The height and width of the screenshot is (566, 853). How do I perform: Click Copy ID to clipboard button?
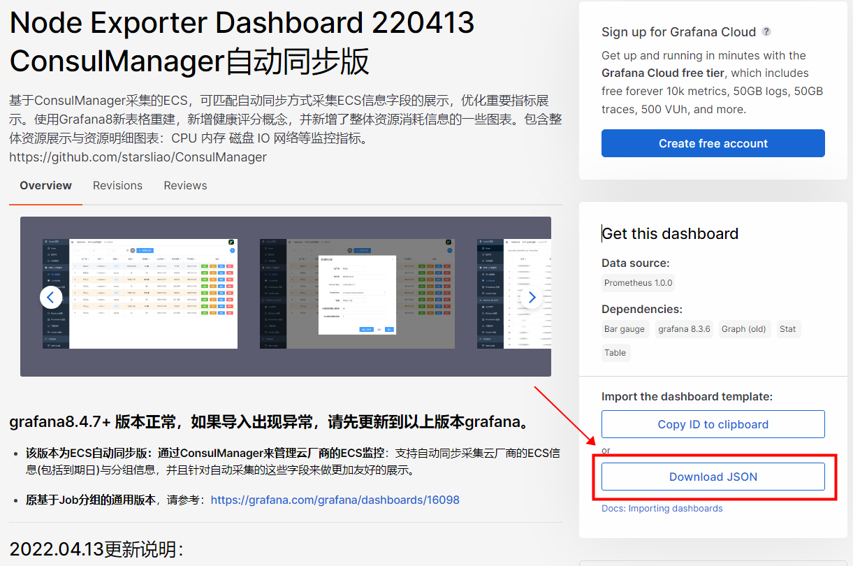713,424
